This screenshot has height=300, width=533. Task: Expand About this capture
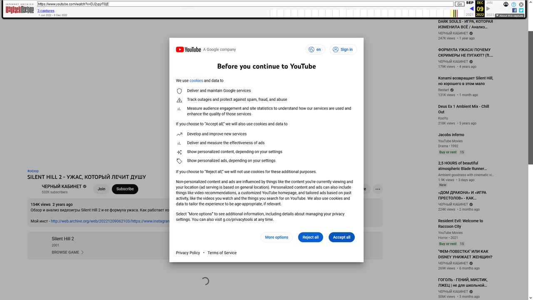click(x=509, y=16)
